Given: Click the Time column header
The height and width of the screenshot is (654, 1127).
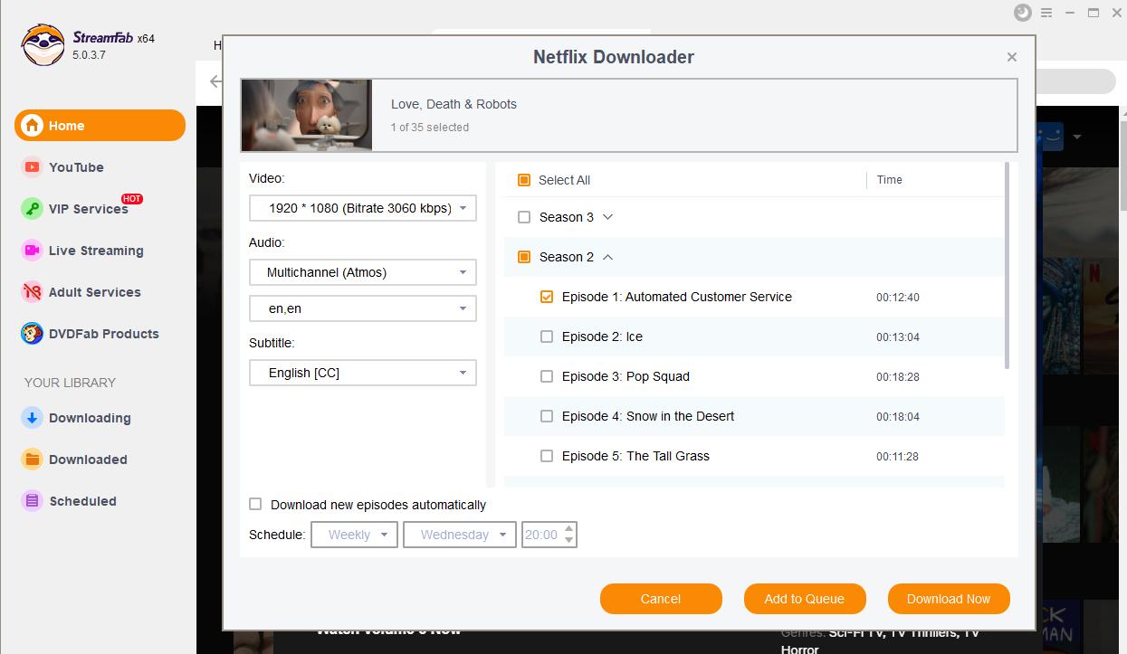Looking at the screenshot, I should pos(890,180).
